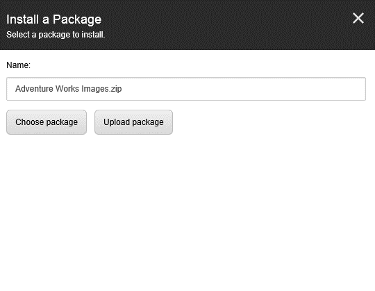Place cursor after Images.zip in Name field
Screen dimensions: 375x291
point(123,89)
